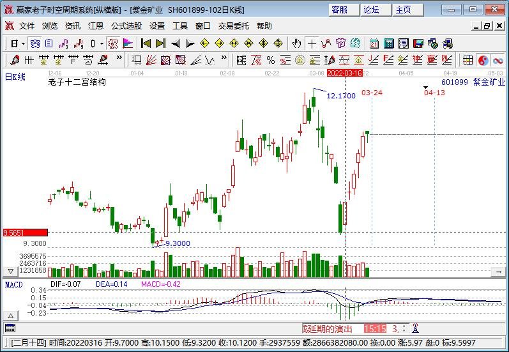
Task: Click the signal tower icon in status bar
Action: pyautogui.click(x=415, y=328)
